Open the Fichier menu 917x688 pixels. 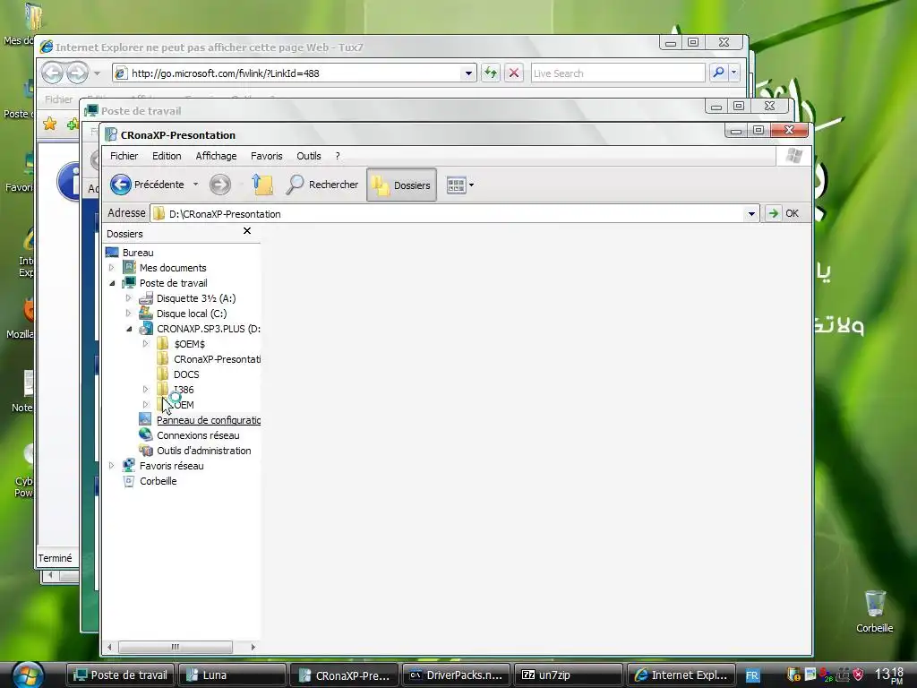pos(124,156)
